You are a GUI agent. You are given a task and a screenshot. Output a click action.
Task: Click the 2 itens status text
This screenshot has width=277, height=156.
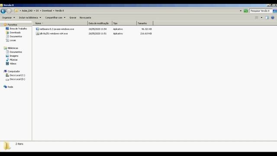[x=19, y=144]
